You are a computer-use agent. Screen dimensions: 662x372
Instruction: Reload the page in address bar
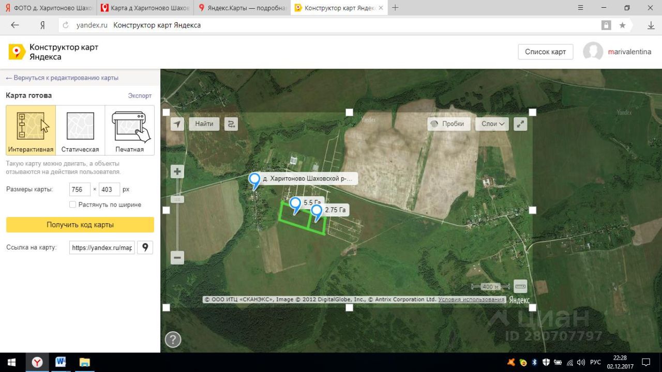(x=65, y=25)
